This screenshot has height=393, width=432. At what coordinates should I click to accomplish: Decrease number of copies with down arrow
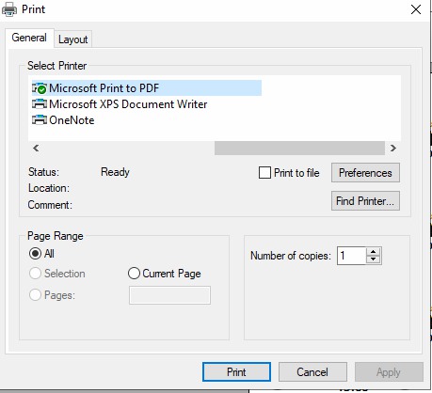pos(374,259)
